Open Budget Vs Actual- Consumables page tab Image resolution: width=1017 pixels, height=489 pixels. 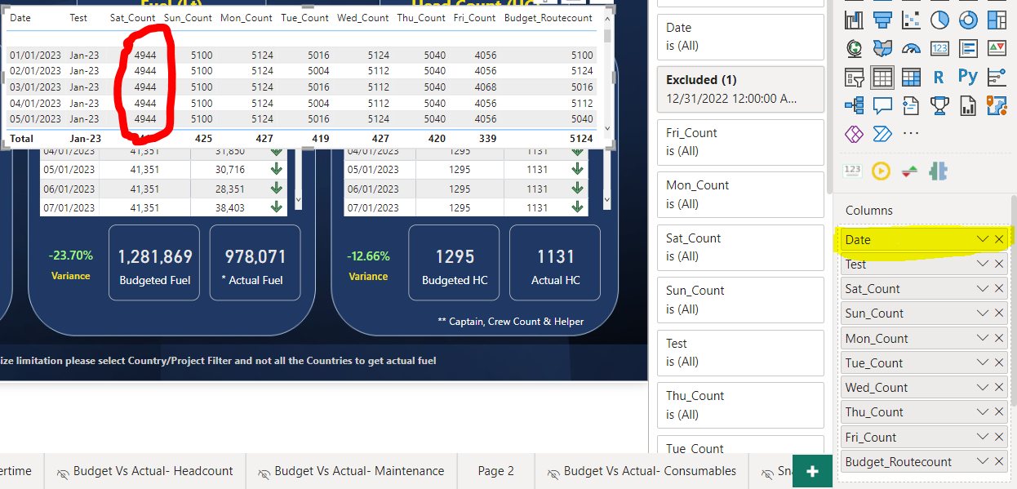[x=642, y=471]
